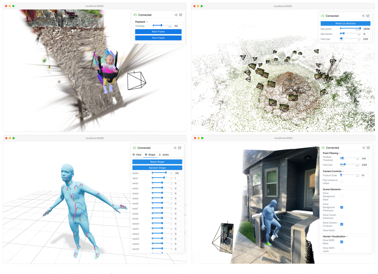Enable Play Camera to Follow checkbox

pos(342,182)
